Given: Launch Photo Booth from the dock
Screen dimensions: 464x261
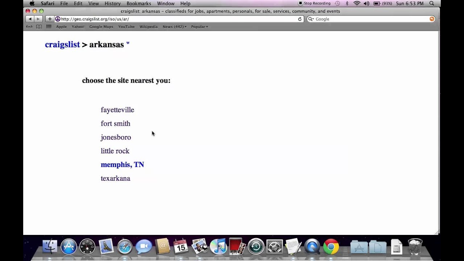Looking at the screenshot, I should pos(237,246).
